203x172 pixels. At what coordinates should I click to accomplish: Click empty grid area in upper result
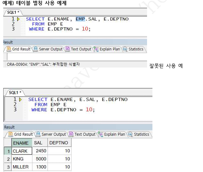pyautogui.click(x=77, y=57)
